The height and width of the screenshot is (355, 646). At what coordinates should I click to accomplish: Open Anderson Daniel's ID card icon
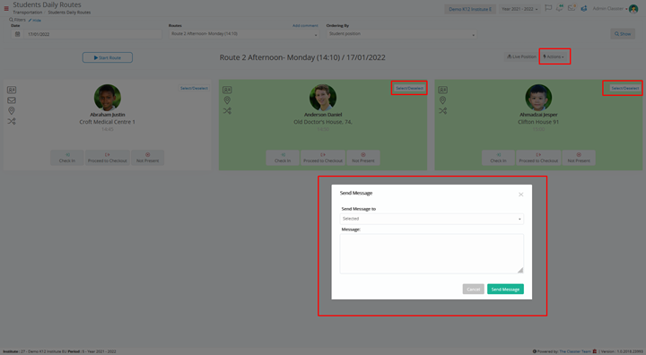(x=227, y=90)
